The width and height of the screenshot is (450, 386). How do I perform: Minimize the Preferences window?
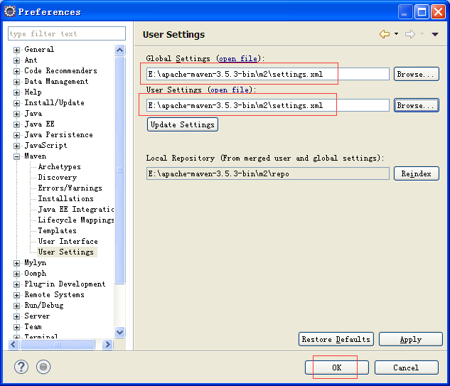pos(405,12)
